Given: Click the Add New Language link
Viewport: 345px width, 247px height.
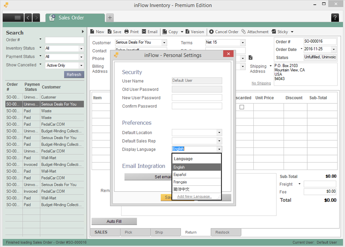Looking at the screenshot, I should coord(194,196).
